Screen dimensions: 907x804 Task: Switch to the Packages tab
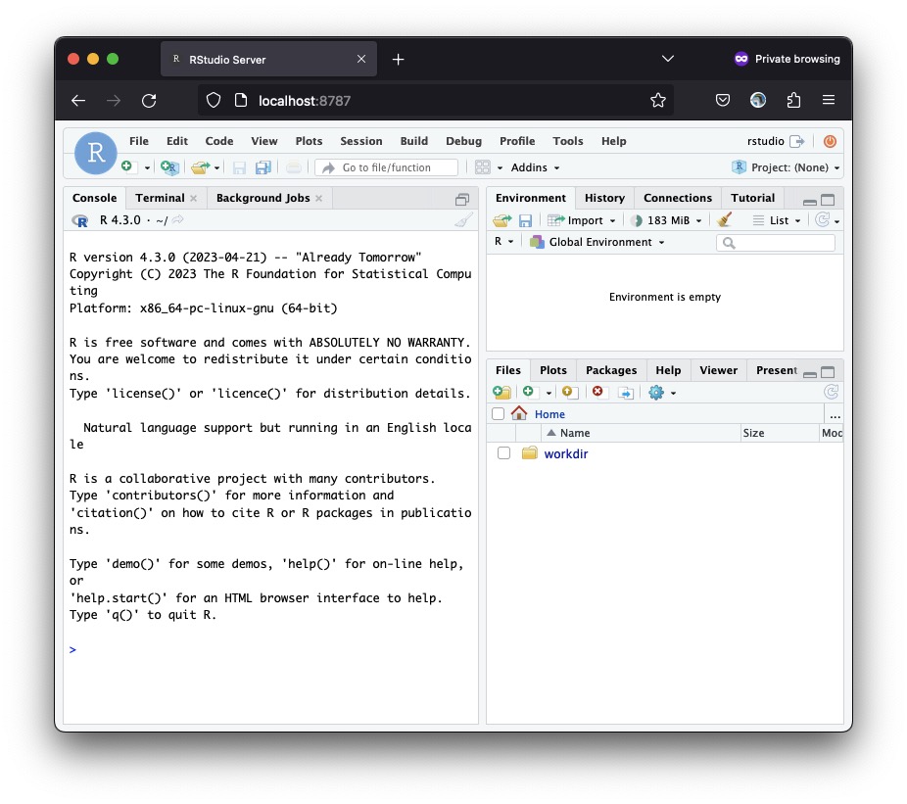pyautogui.click(x=611, y=370)
